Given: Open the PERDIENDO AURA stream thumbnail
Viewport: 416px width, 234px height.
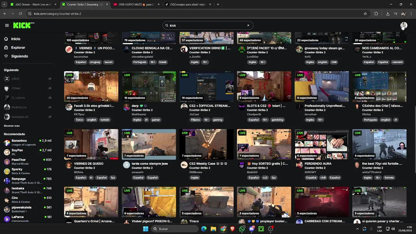Looking at the screenshot, I should coord(322,144).
